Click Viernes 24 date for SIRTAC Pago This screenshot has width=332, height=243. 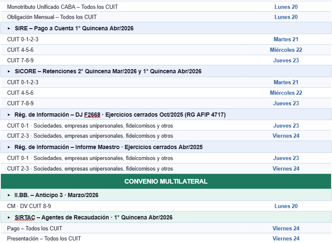tap(286, 229)
